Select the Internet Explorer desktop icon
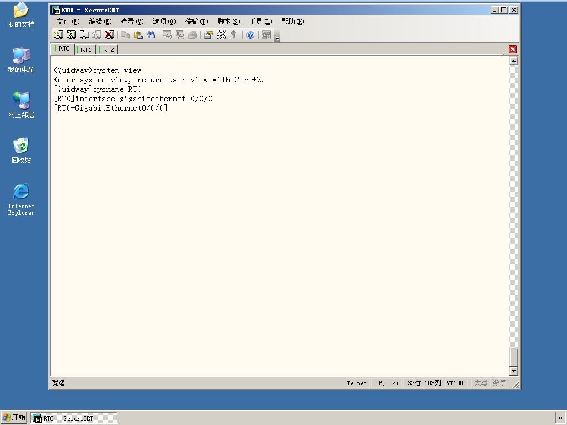567x425 pixels. click(x=22, y=199)
